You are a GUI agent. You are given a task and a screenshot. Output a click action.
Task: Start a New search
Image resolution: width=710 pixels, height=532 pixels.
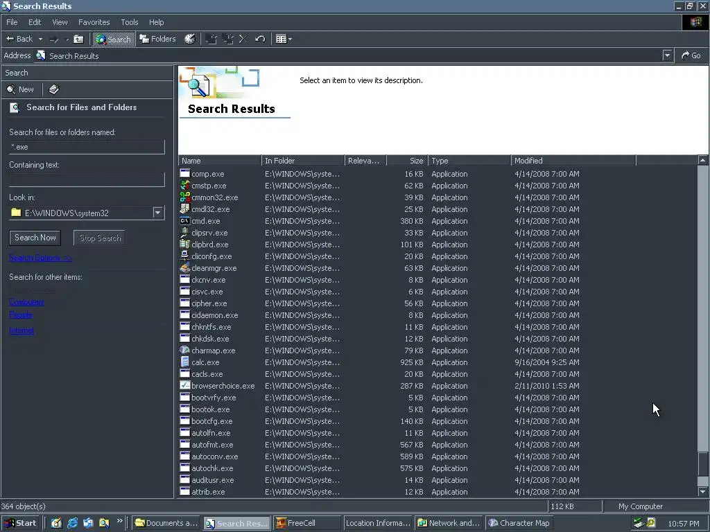click(20, 89)
